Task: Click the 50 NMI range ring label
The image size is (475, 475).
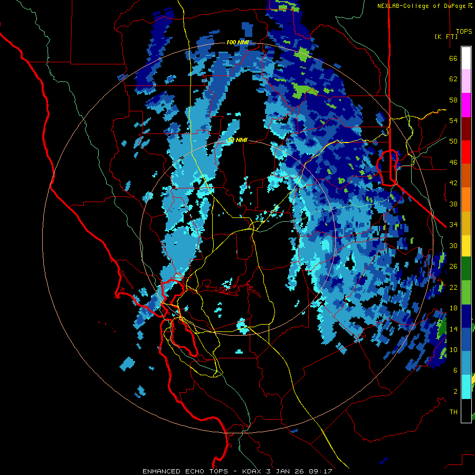Action: 237,140
